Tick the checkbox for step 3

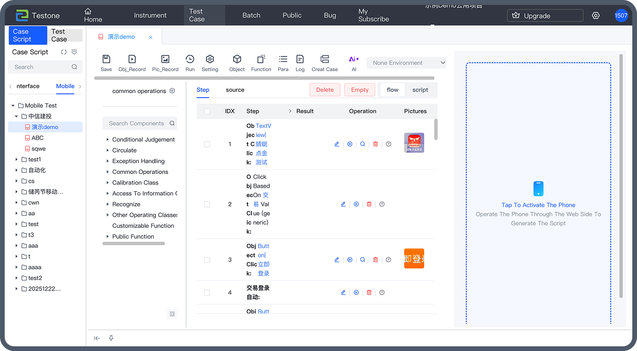point(207,260)
